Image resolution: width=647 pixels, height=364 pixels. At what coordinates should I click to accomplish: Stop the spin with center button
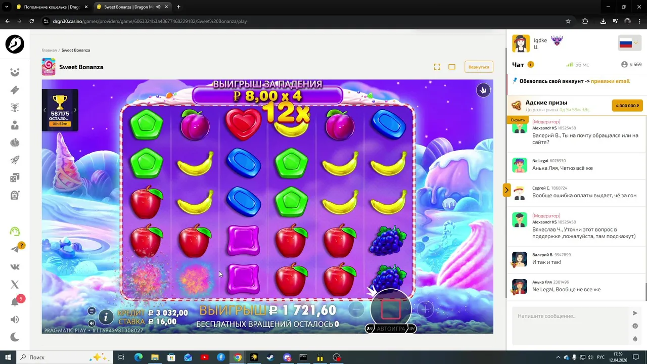click(391, 309)
